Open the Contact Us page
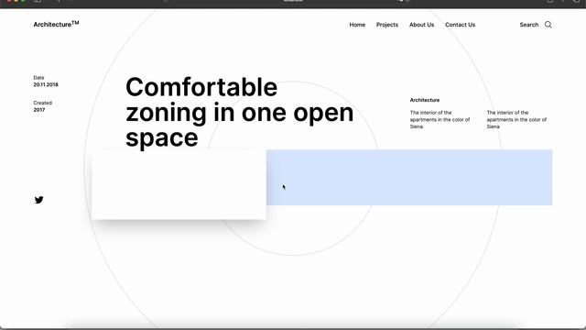Image resolution: width=586 pixels, height=330 pixels. [x=460, y=25]
